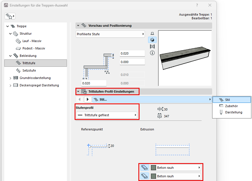Collapse the Vorschau und Positionierung panel
The image size is (252, 181).
pyautogui.click(x=78, y=26)
